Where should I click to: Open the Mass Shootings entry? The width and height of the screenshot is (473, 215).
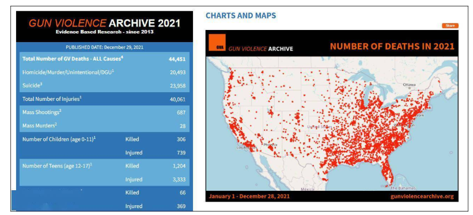(x=104, y=112)
